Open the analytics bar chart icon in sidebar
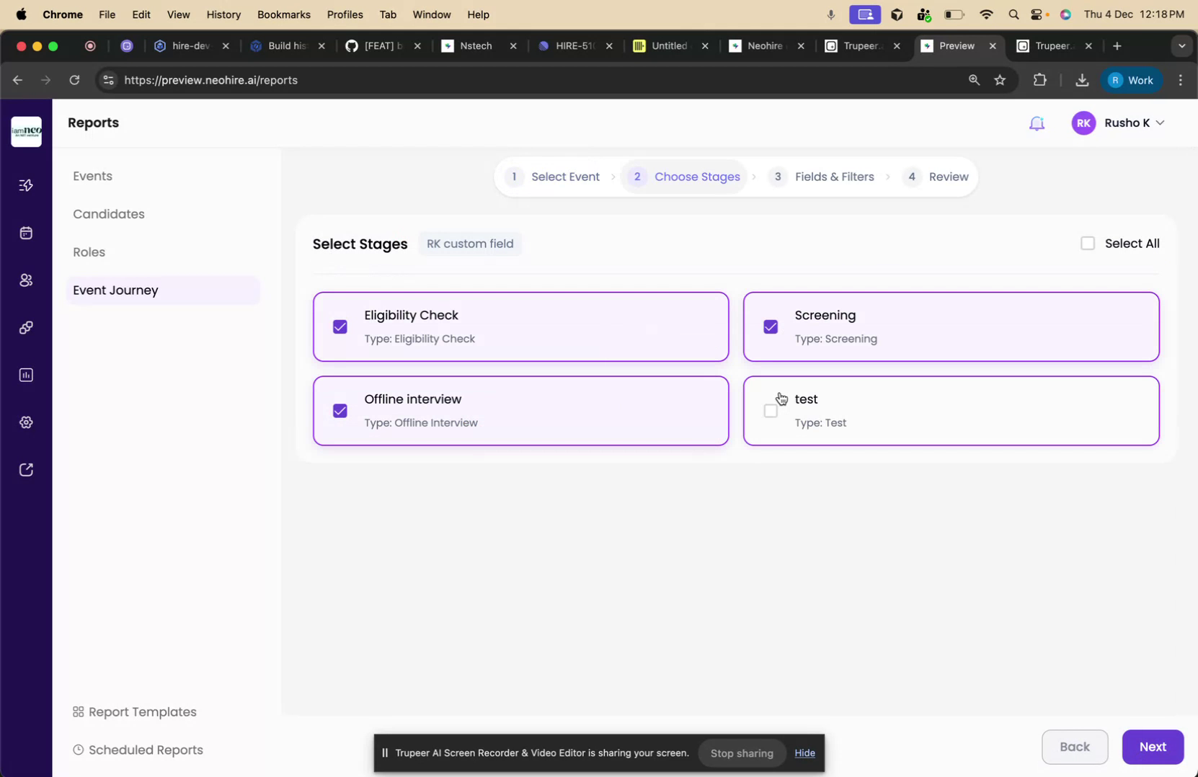 tap(26, 374)
